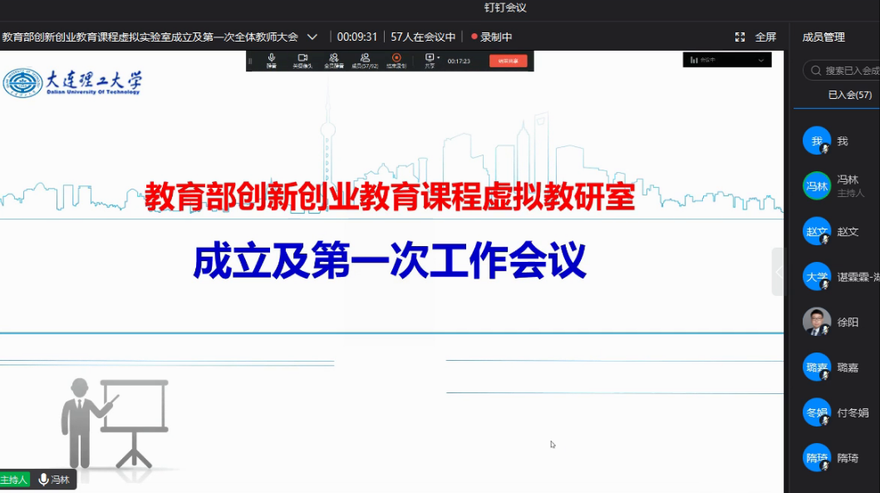Open the dark dropdown above the slide

726,60
